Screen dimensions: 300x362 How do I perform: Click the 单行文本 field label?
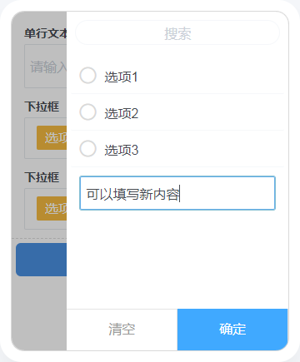coord(46,33)
